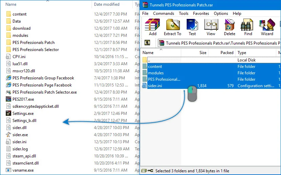The image size is (281, 175).
Task: Sort WinRAR list by Size column
Action: [203, 53]
